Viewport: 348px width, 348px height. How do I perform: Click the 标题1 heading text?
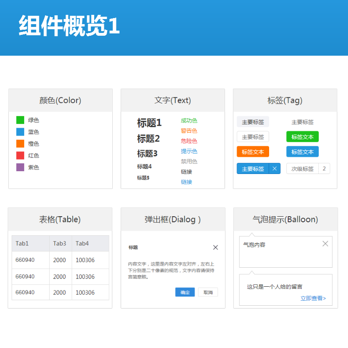click(149, 123)
